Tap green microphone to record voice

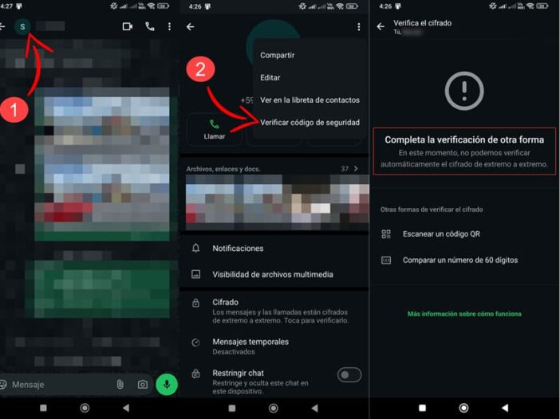pos(167,385)
